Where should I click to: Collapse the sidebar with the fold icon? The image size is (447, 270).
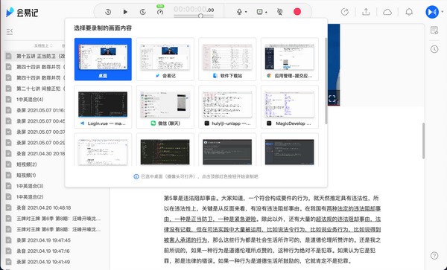pos(10,31)
